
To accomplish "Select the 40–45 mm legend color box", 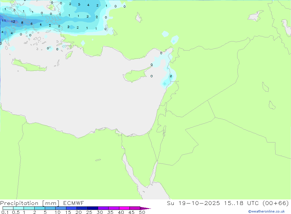I will click(124, 208).
